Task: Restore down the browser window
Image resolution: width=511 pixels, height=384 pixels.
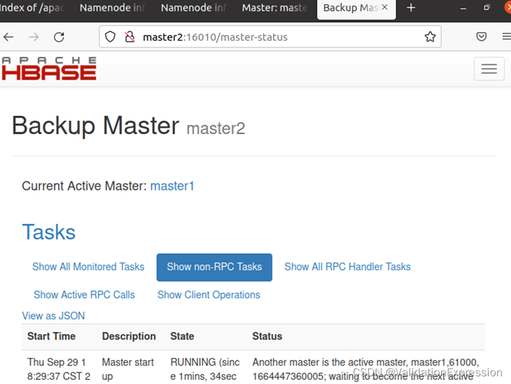Action: [x=487, y=8]
